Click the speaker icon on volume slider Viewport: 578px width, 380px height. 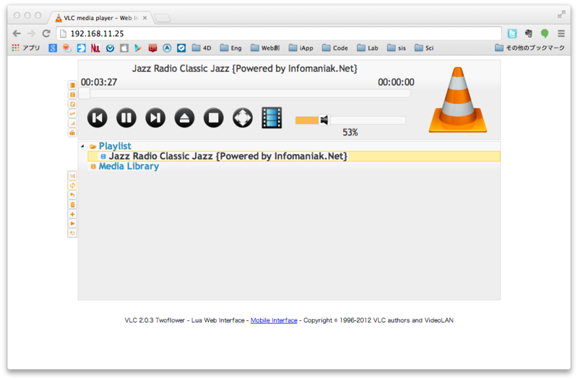pos(324,120)
